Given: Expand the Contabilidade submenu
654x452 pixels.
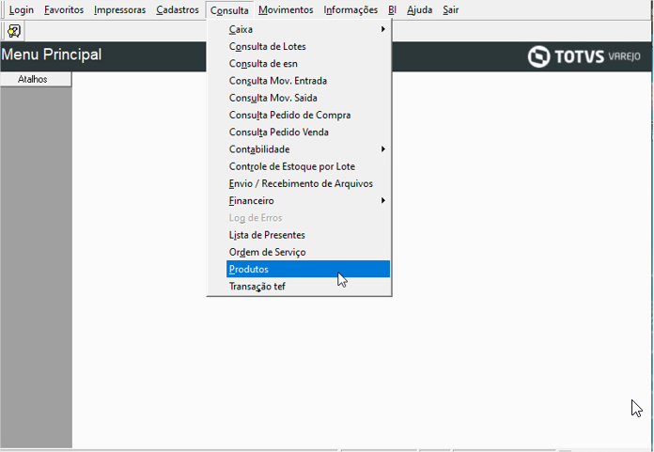Looking at the screenshot, I should 308,148.
